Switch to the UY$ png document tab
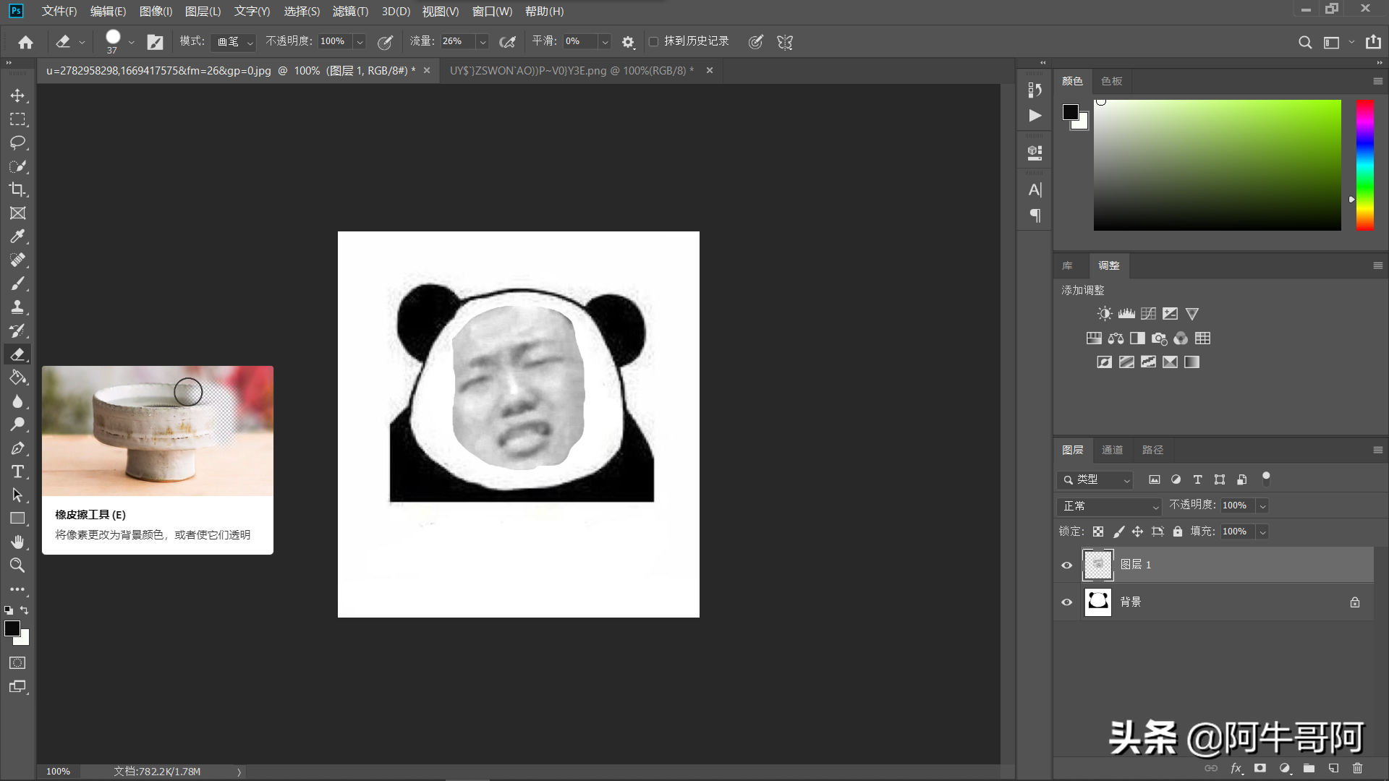Viewport: 1389px width, 781px height. point(572,71)
